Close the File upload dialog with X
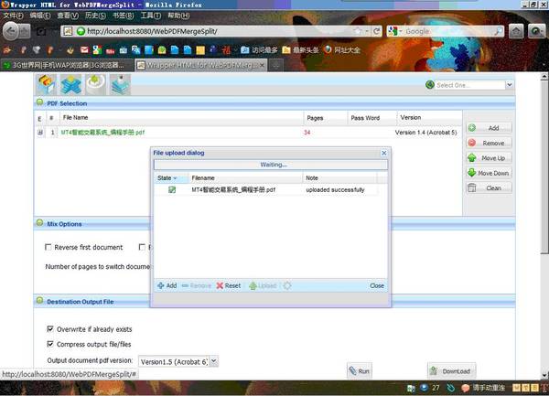549x396 pixels. click(383, 154)
